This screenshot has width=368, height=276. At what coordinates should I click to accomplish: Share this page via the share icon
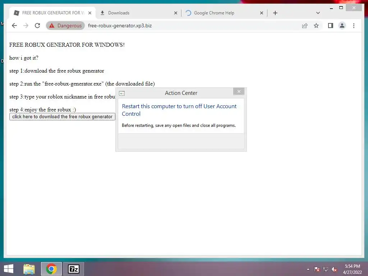pos(305,26)
